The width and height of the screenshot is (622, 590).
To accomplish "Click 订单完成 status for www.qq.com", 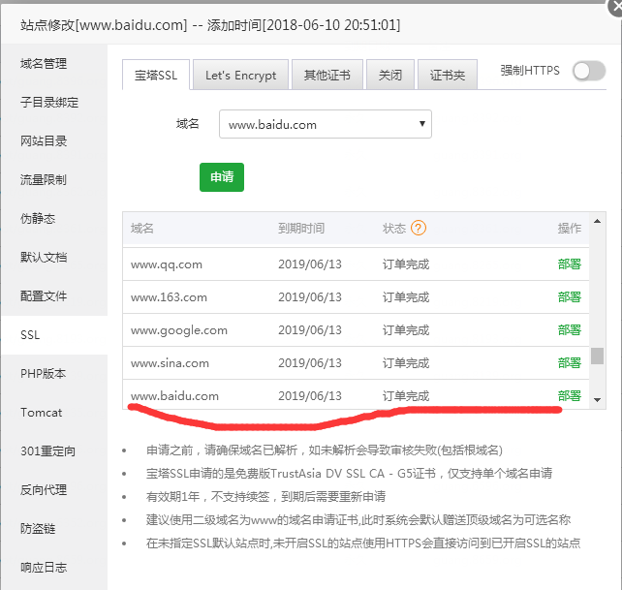I will pyautogui.click(x=406, y=264).
